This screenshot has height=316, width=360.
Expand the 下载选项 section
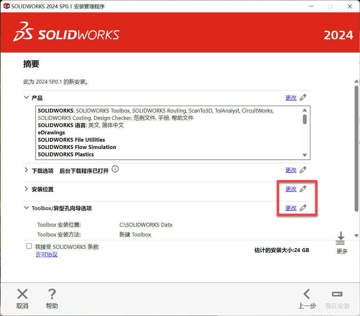click(27, 171)
